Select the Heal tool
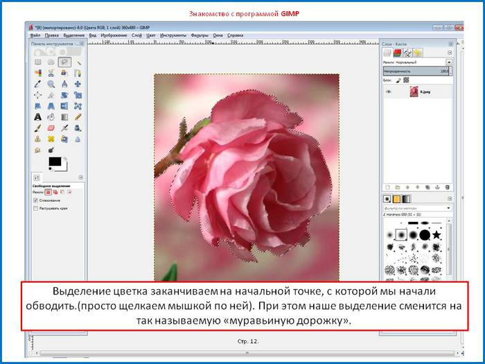Viewport: 485px width, 364px height. tap(51, 139)
